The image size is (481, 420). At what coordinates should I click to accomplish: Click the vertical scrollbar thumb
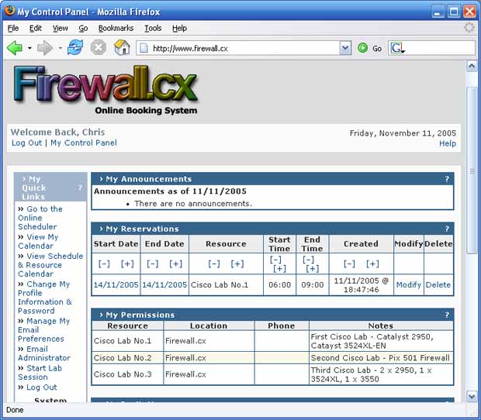[x=472, y=170]
